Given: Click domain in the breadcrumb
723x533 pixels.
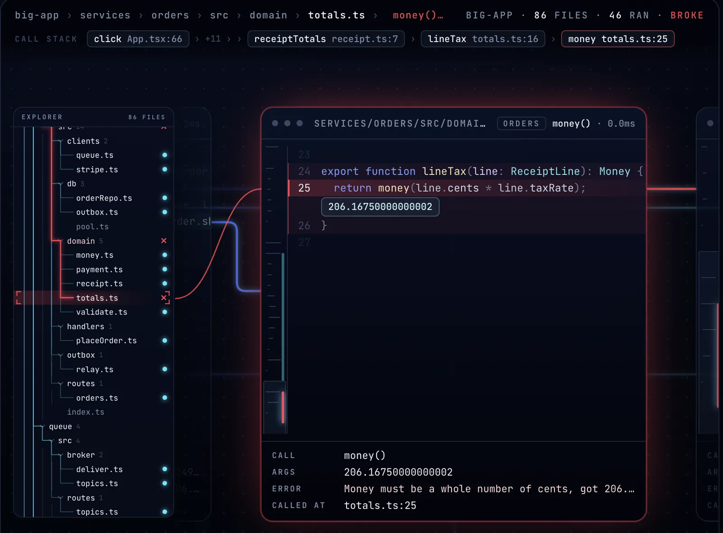Looking at the screenshot, I should pos(268,15).
